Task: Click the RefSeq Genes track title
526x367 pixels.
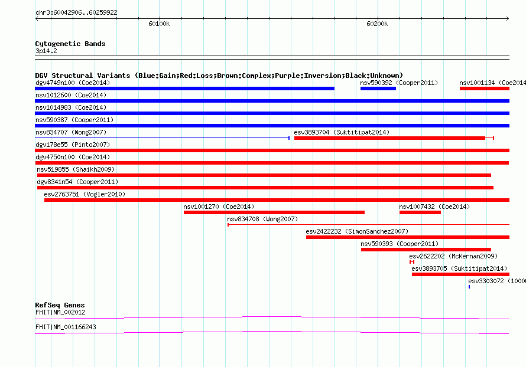Action: click(x=60, y=305)
